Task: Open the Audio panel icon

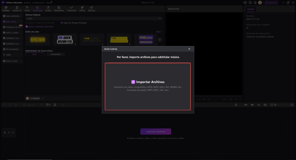Action: click(x=48, y=9)
